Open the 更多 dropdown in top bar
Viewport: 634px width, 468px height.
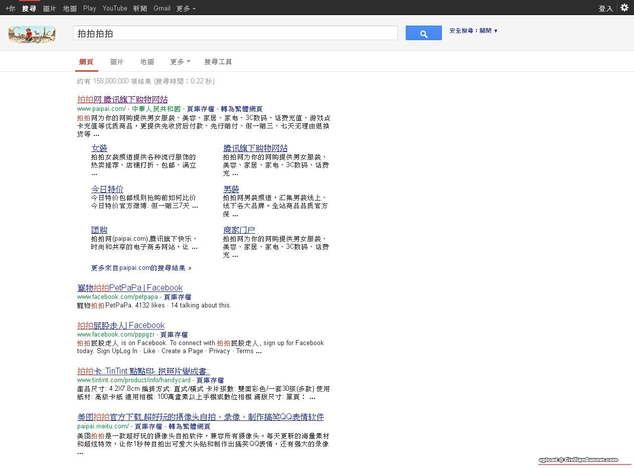[186, 9]
